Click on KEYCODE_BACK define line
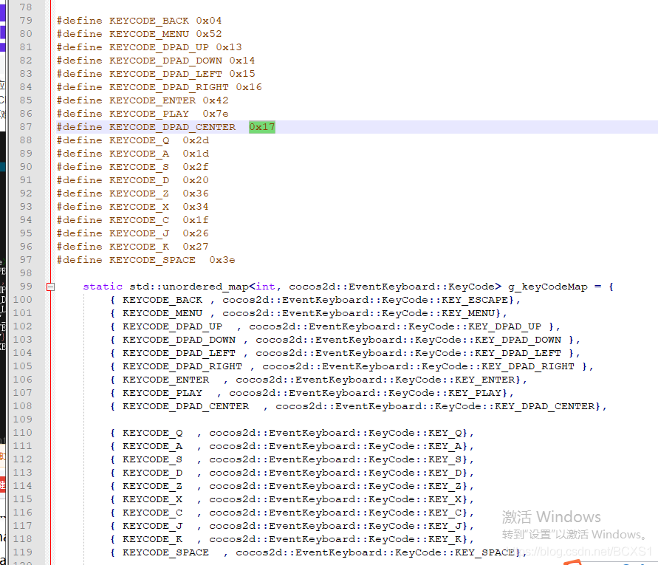This screenshot has width=658, height=565. tap(139, 21)
